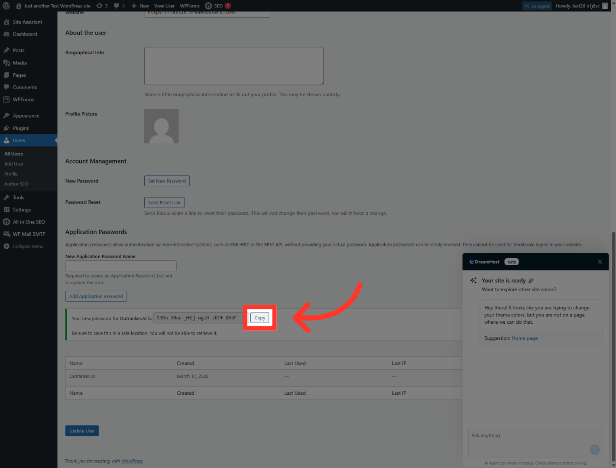Copy the new application password

click(x=260, y=318)
